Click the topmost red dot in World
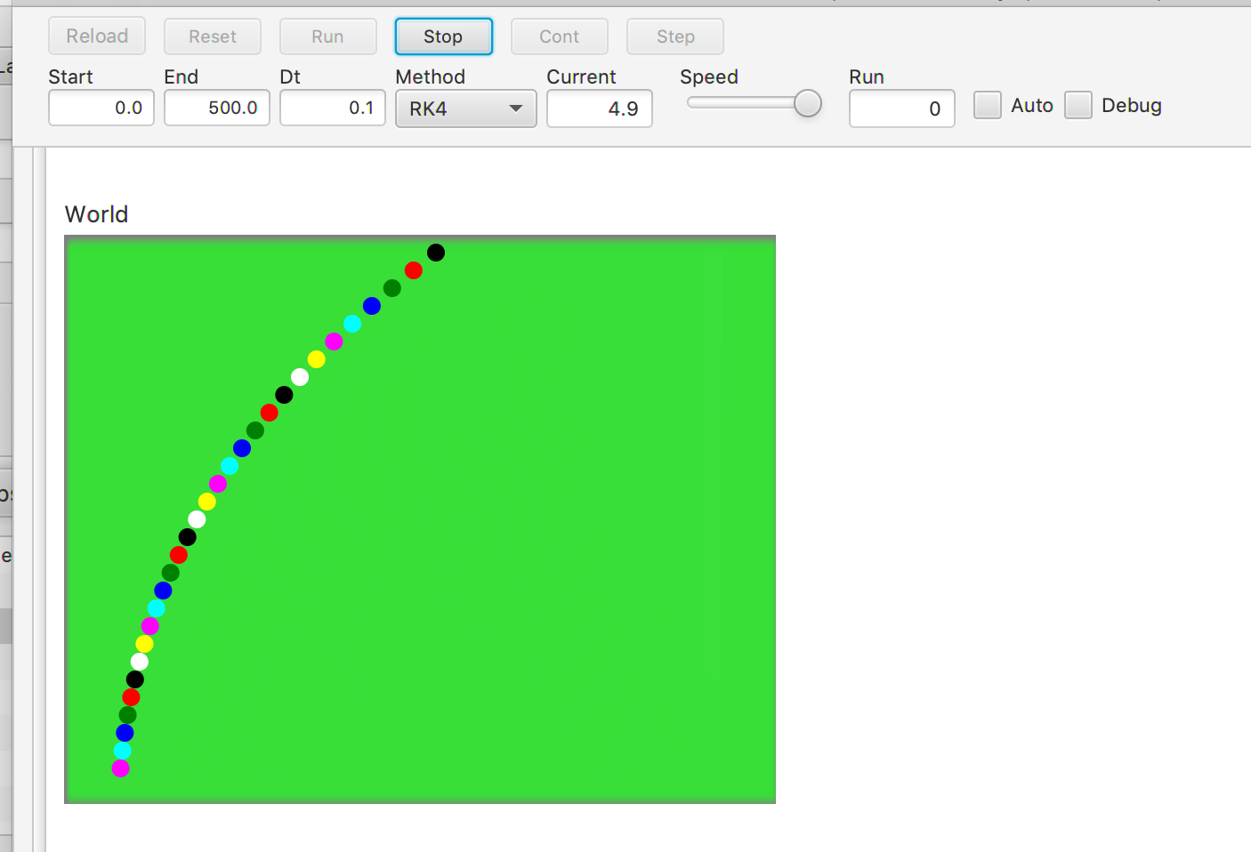 pos(414,270)
